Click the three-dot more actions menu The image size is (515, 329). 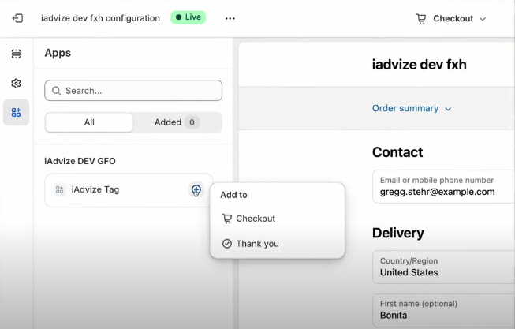(x=230, y=18)
